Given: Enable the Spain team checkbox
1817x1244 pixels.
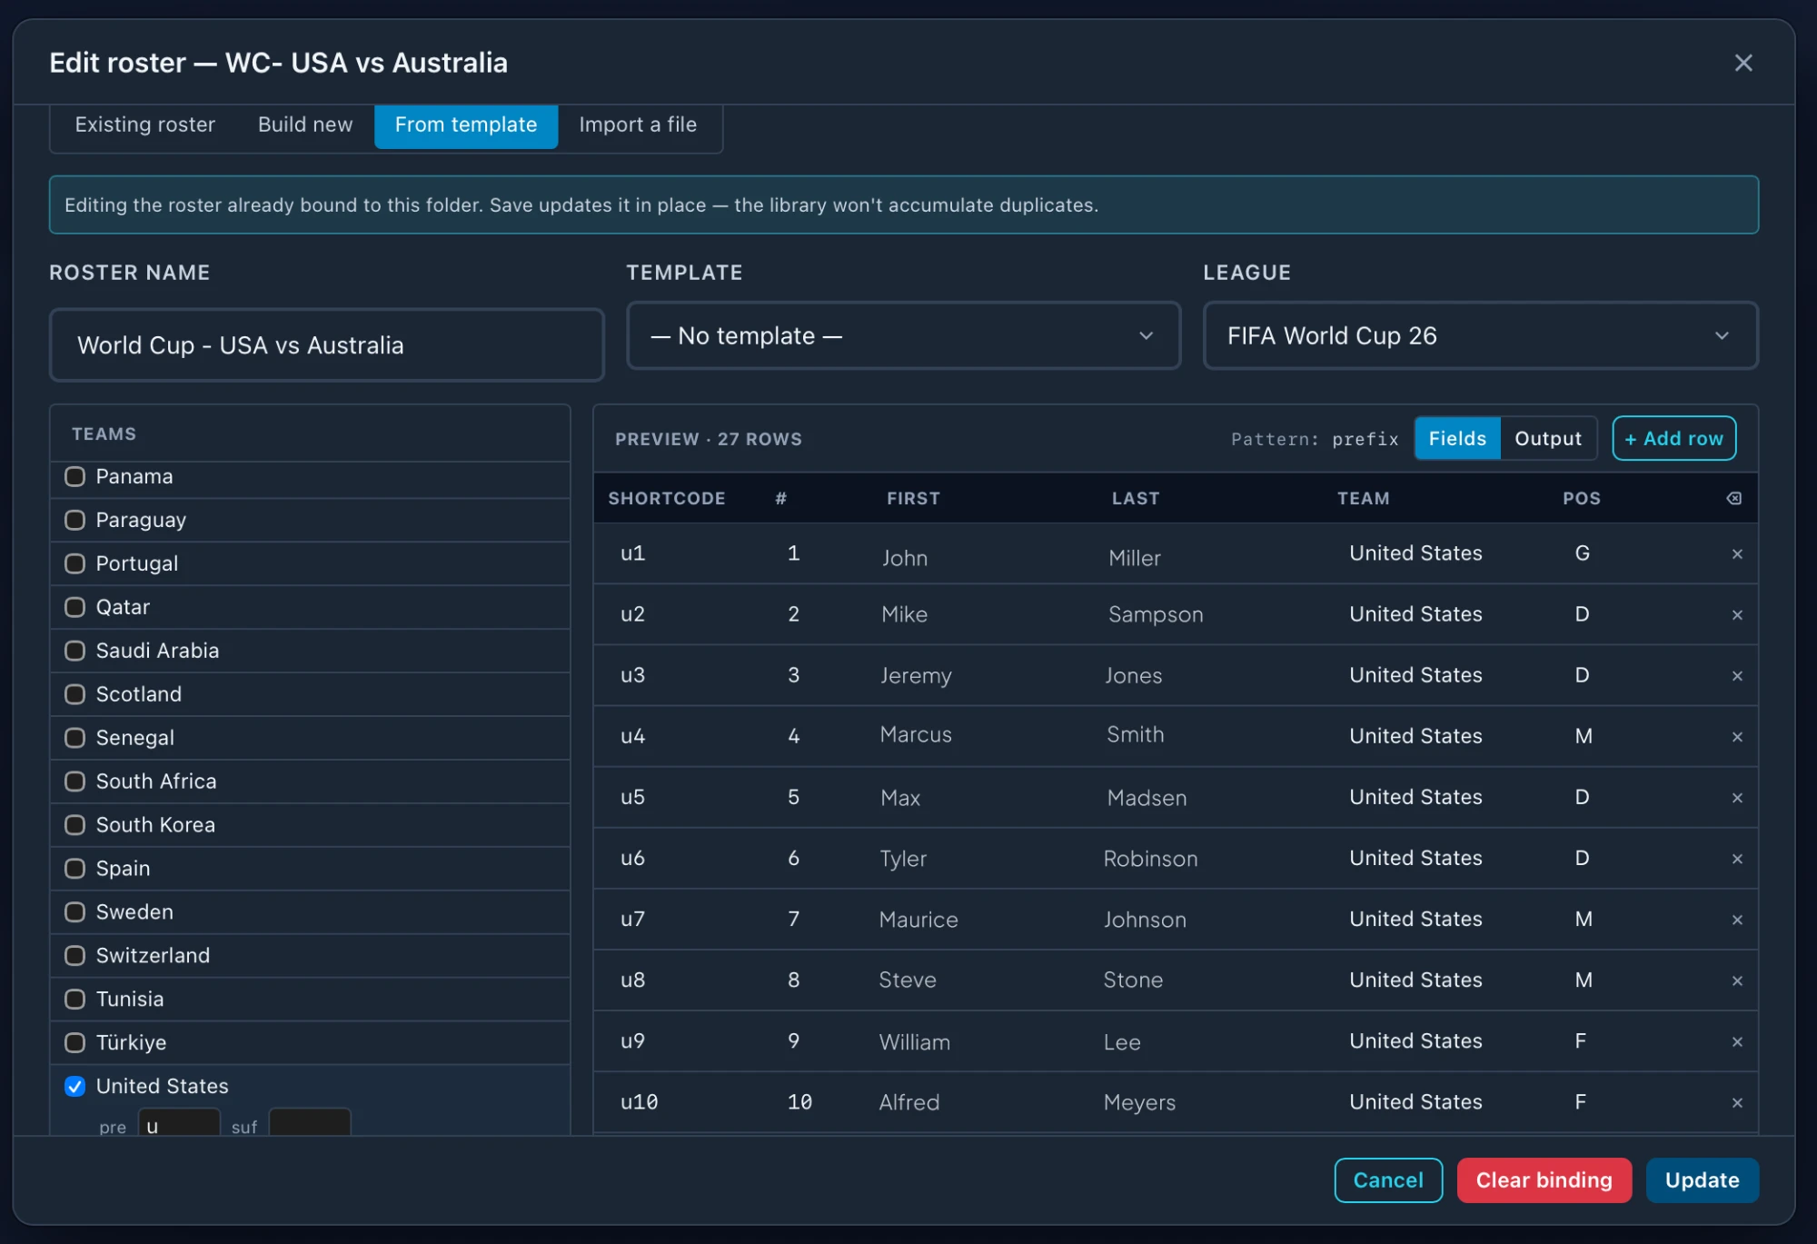Looking at the screenshot, I should pyautogui.click(x=74, y=869).
